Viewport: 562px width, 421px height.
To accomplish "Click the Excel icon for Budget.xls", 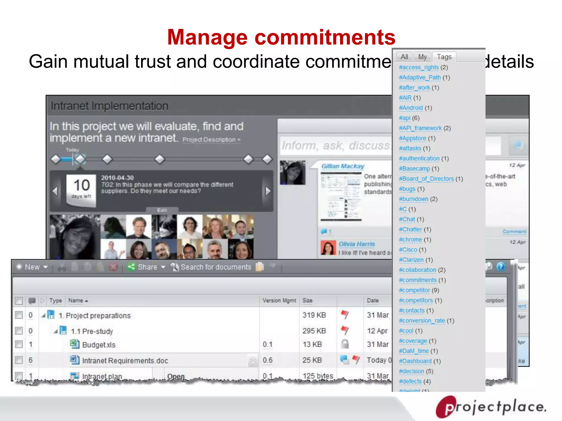I will coord(74,344).
